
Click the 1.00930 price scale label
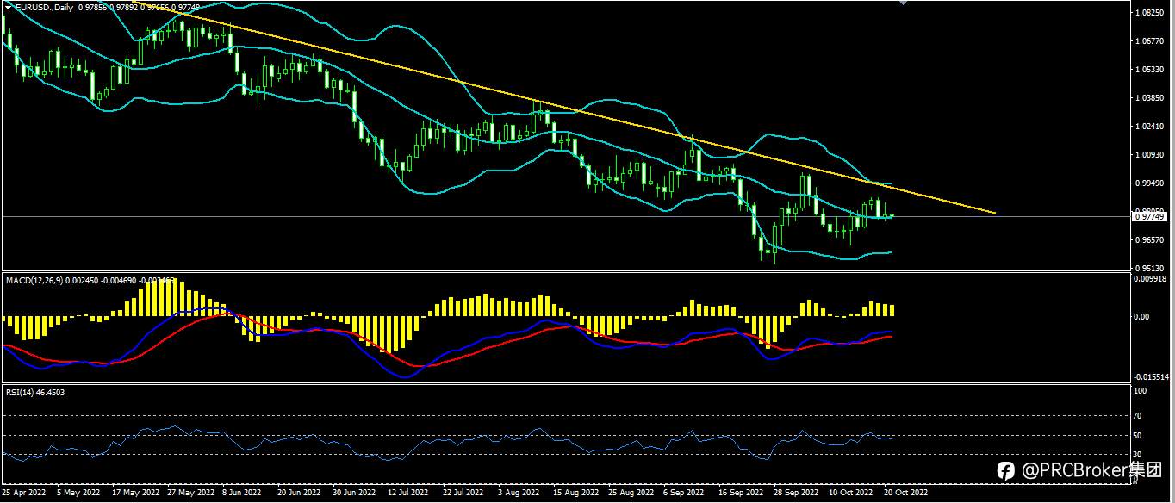pos(1152,155)
